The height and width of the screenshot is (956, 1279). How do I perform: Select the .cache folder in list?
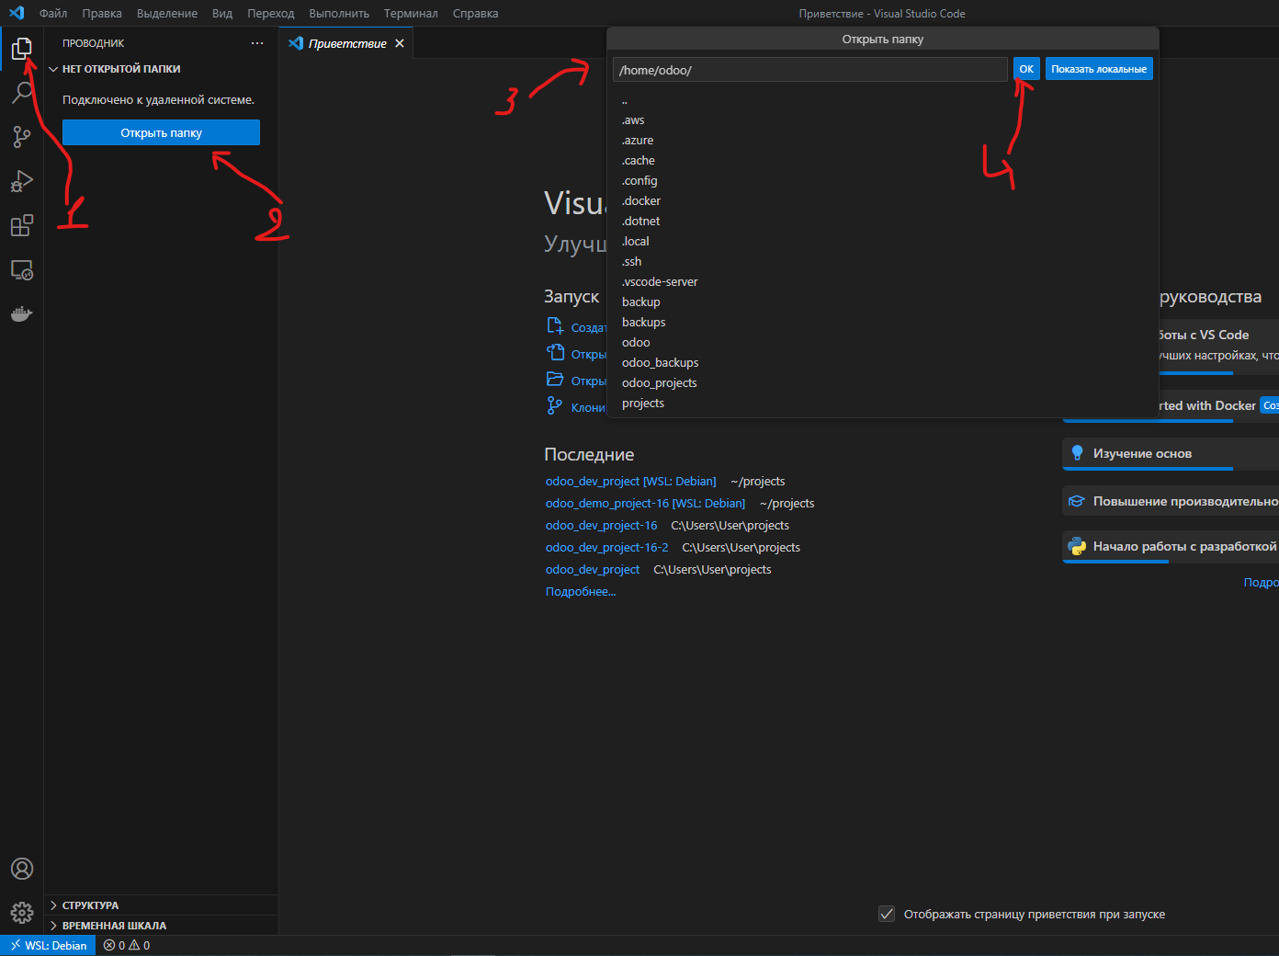click(x=883, y=161)
